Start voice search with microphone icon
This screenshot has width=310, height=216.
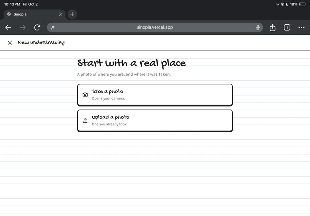click(258, 27)
